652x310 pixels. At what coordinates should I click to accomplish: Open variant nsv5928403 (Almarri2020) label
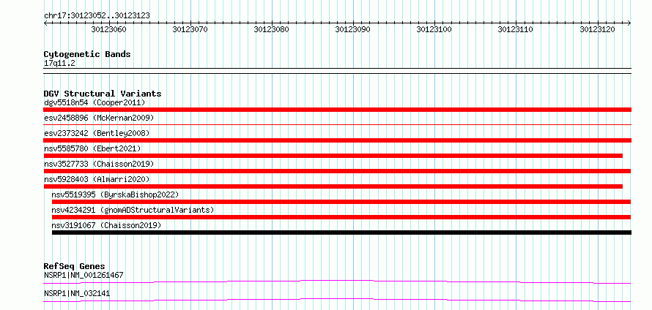[x=97, y=179]
